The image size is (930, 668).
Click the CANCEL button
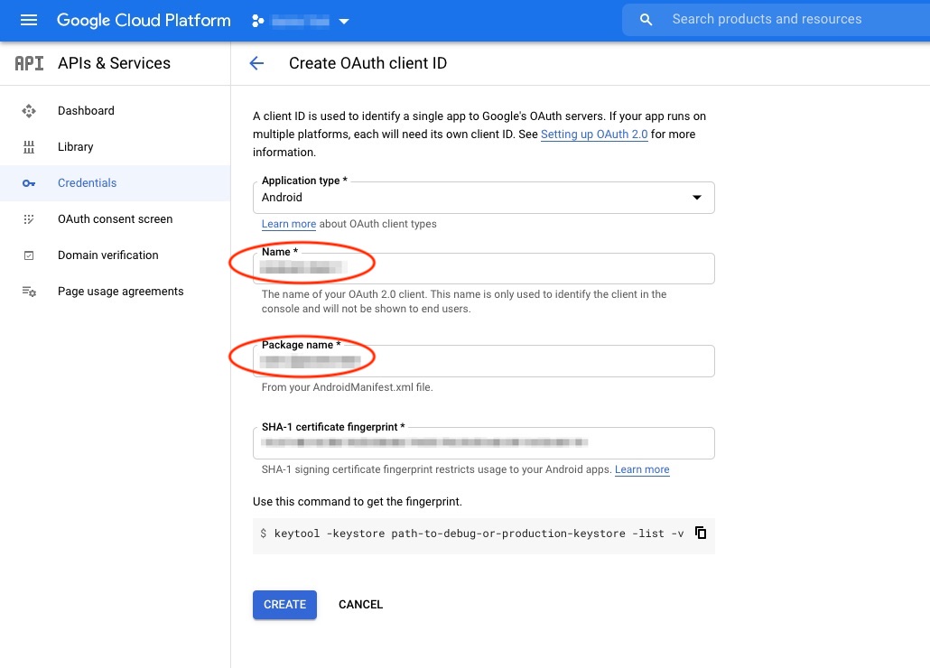coord(360,605)
